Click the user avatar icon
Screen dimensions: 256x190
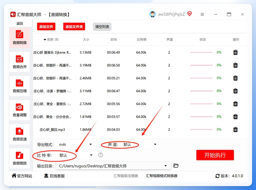click(152, 14)
